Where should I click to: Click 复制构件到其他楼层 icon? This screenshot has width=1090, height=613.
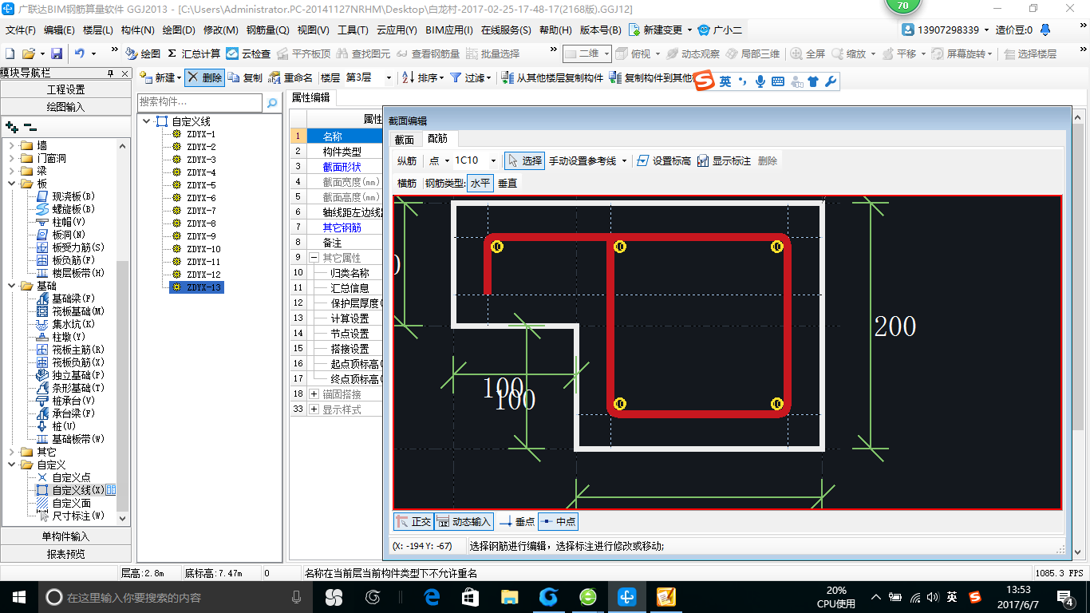tap(615, 77)
